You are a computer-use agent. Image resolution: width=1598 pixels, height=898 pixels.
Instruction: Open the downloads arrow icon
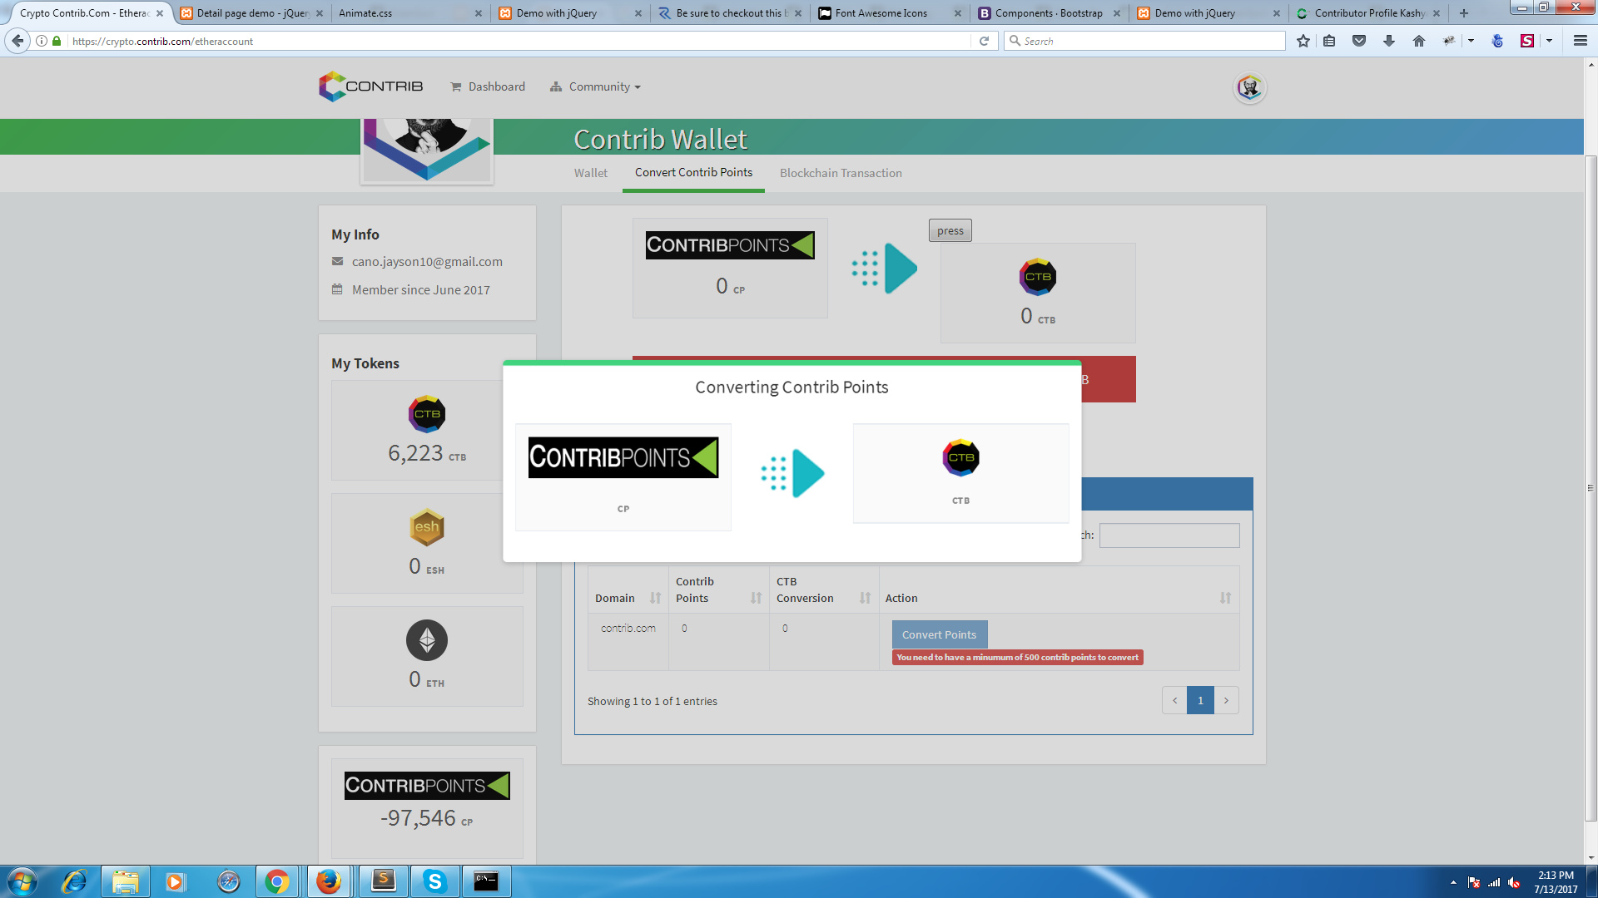(x=1389, y=41)
